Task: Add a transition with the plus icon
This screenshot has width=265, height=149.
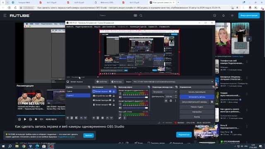Action: coord(166,101)
